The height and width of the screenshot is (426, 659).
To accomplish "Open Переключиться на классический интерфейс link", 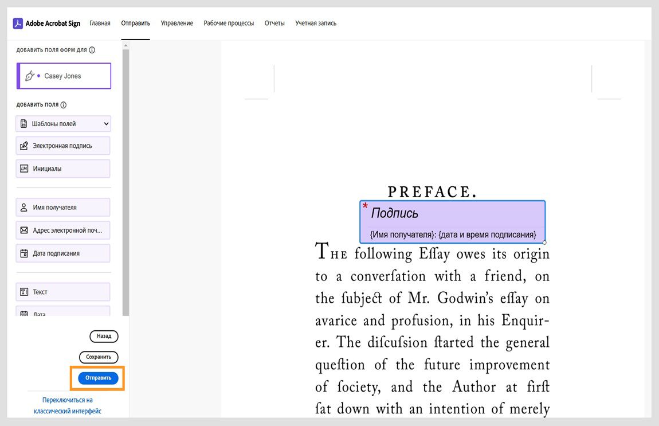I will tap(68, 405).
